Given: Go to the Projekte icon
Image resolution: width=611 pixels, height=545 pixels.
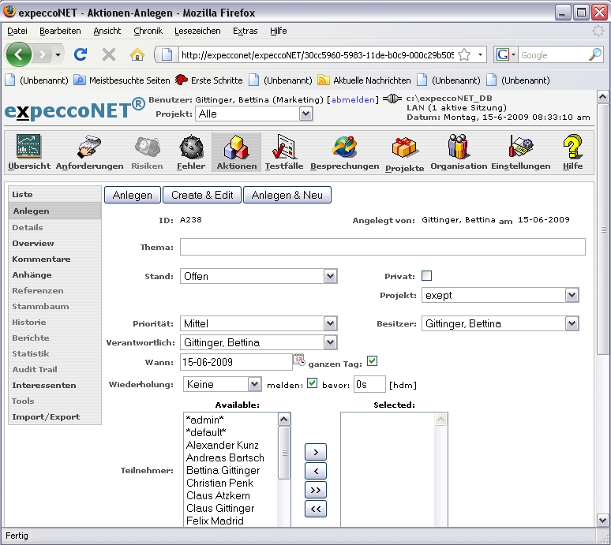Looking at the screenshot, I should tap(405, 147).
